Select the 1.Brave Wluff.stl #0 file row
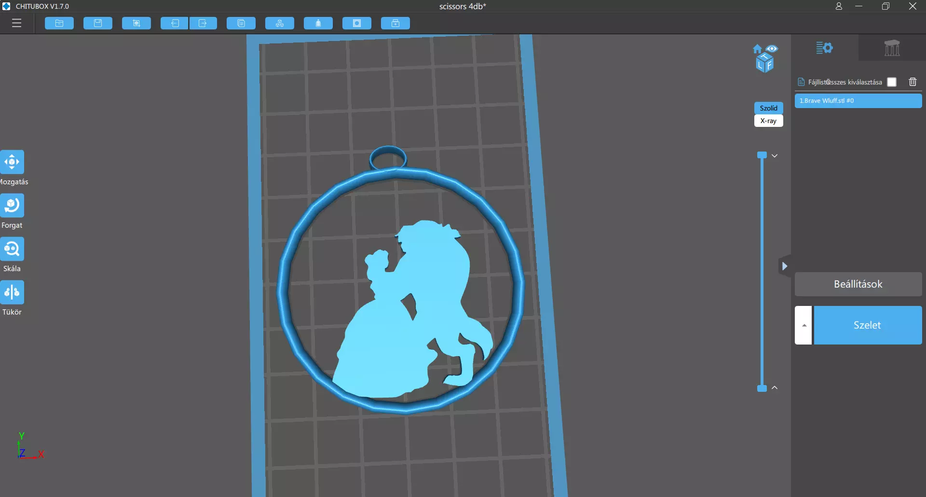The width and height of the screenshot is (926, 497). [x=858, y=101]
